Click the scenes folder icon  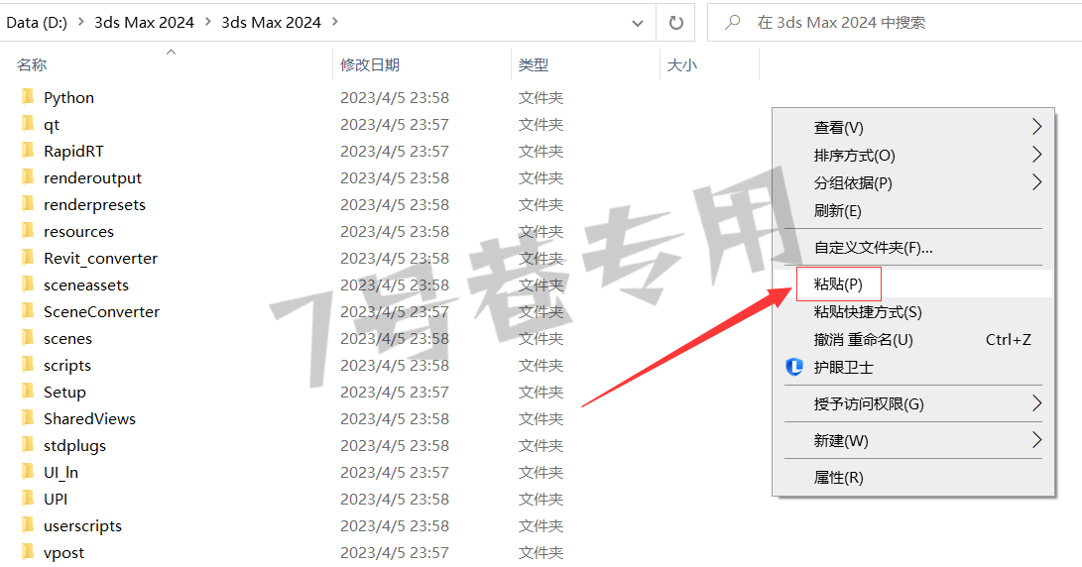coord(28,338)
